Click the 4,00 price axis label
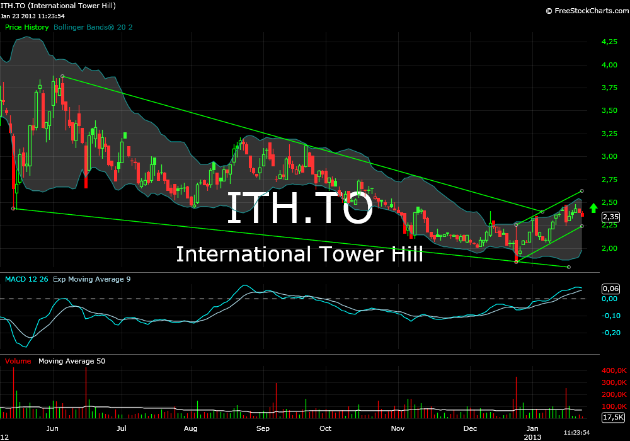630x441 pixels. coord(609,65)
